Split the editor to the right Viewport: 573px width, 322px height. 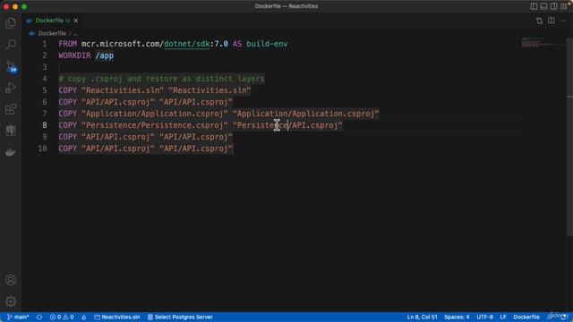coord(552,21)
